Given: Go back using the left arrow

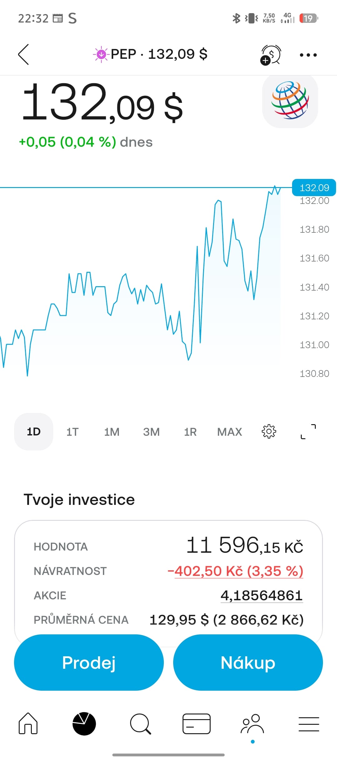Looking at the screenshot, I should coord(24,54).
